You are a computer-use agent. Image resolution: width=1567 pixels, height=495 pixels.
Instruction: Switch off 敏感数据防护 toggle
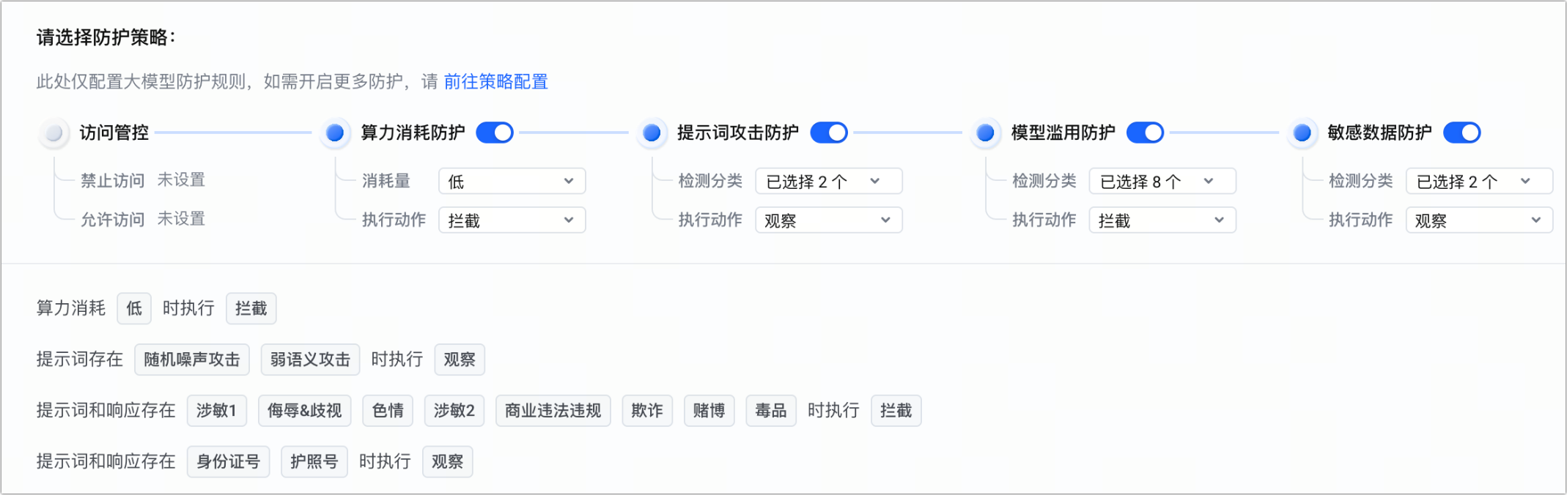(x=1461, y=133)
